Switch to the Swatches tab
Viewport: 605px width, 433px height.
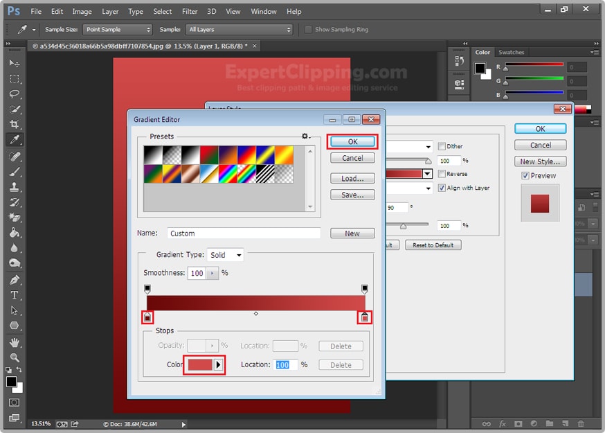(512, 52)
